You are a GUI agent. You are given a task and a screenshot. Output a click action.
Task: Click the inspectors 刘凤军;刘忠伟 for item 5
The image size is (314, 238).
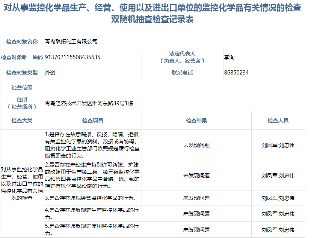pyautogui.click(x=278, y=229)
